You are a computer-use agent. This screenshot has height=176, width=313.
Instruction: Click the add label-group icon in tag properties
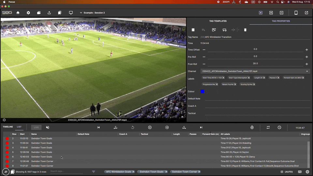tap(214, 30)
